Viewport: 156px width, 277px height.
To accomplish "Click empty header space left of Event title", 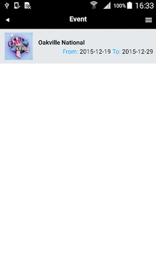I will 39,20.
